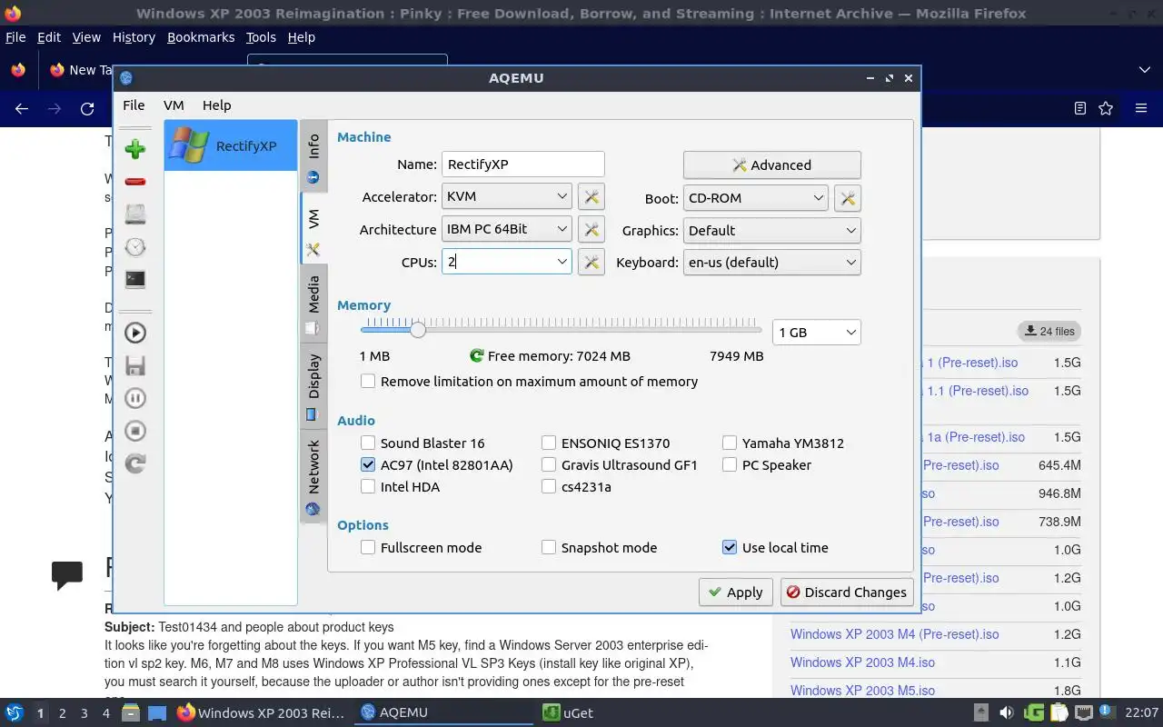Image resolution: width=1163 pixels, height=727 pixels.
Task: Open Graphics Default dropdown
Action: click(x=771, y=231)
